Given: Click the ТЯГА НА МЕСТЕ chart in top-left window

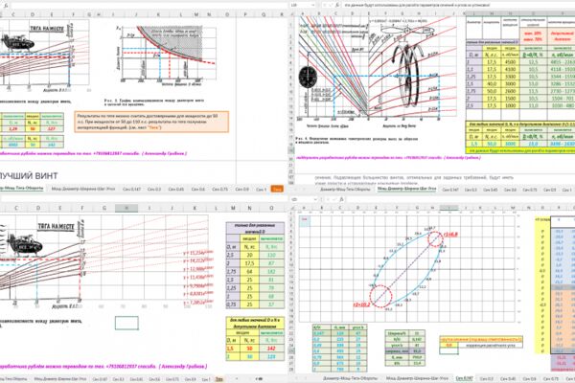Looking at the screenshot, I should tap(44, 55).
